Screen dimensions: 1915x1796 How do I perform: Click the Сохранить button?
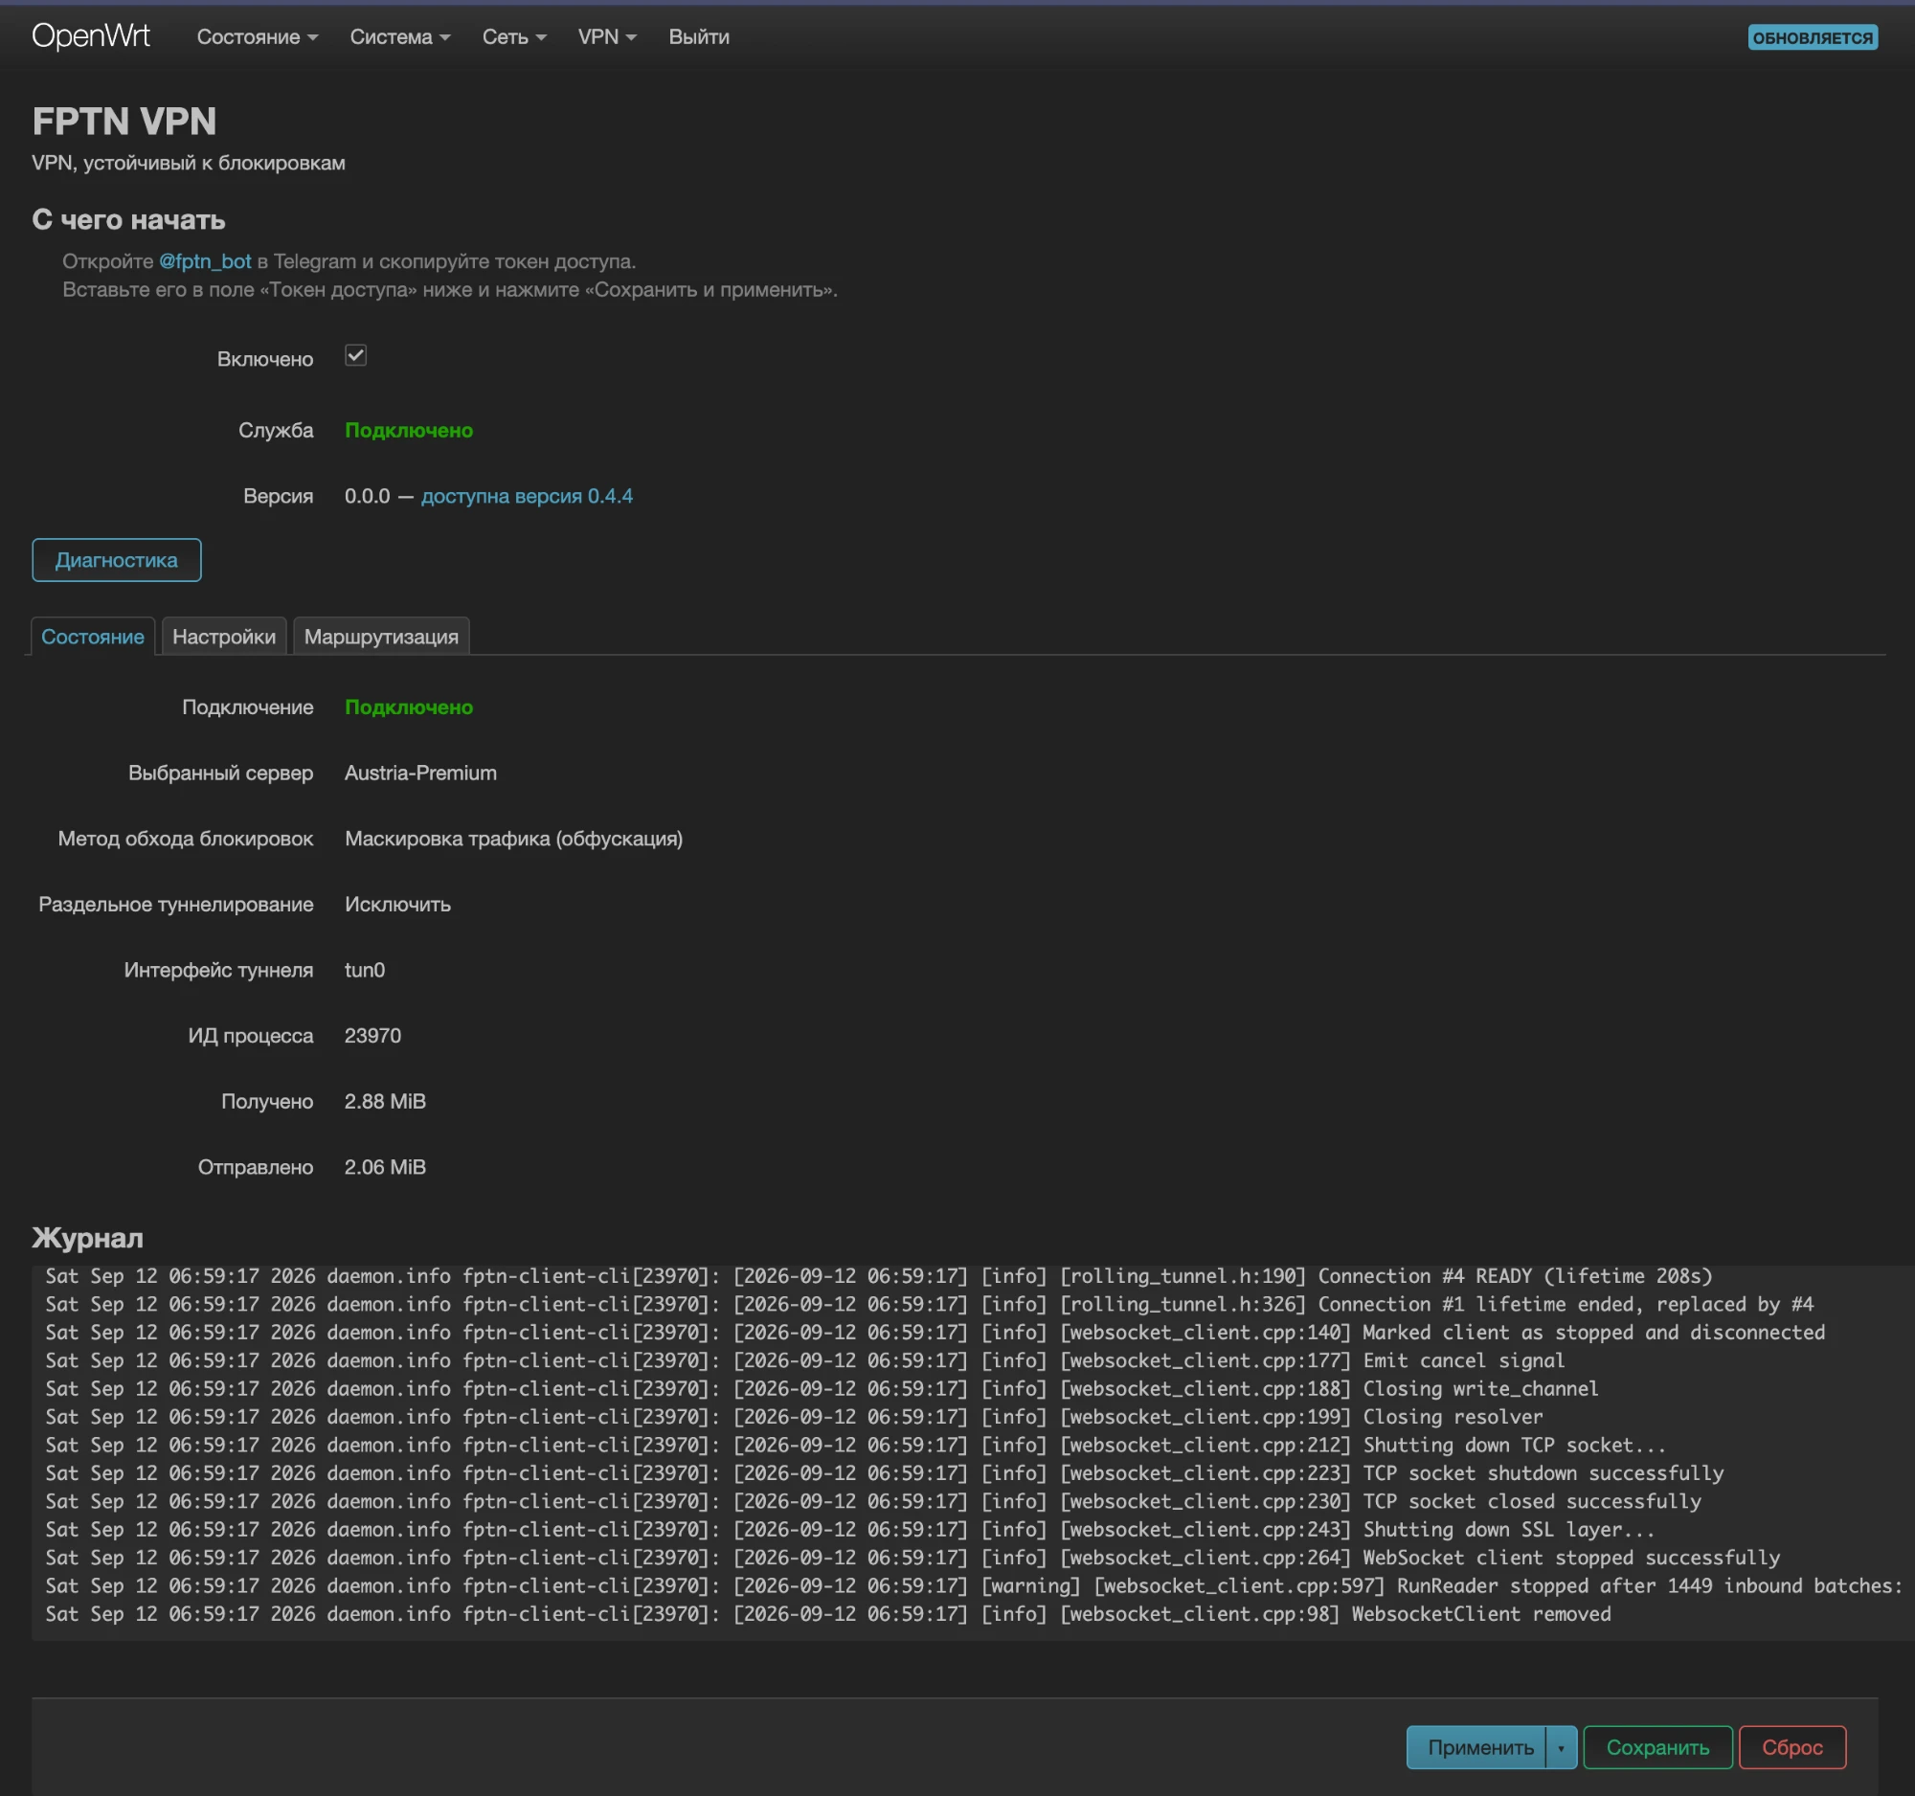1657,1747
